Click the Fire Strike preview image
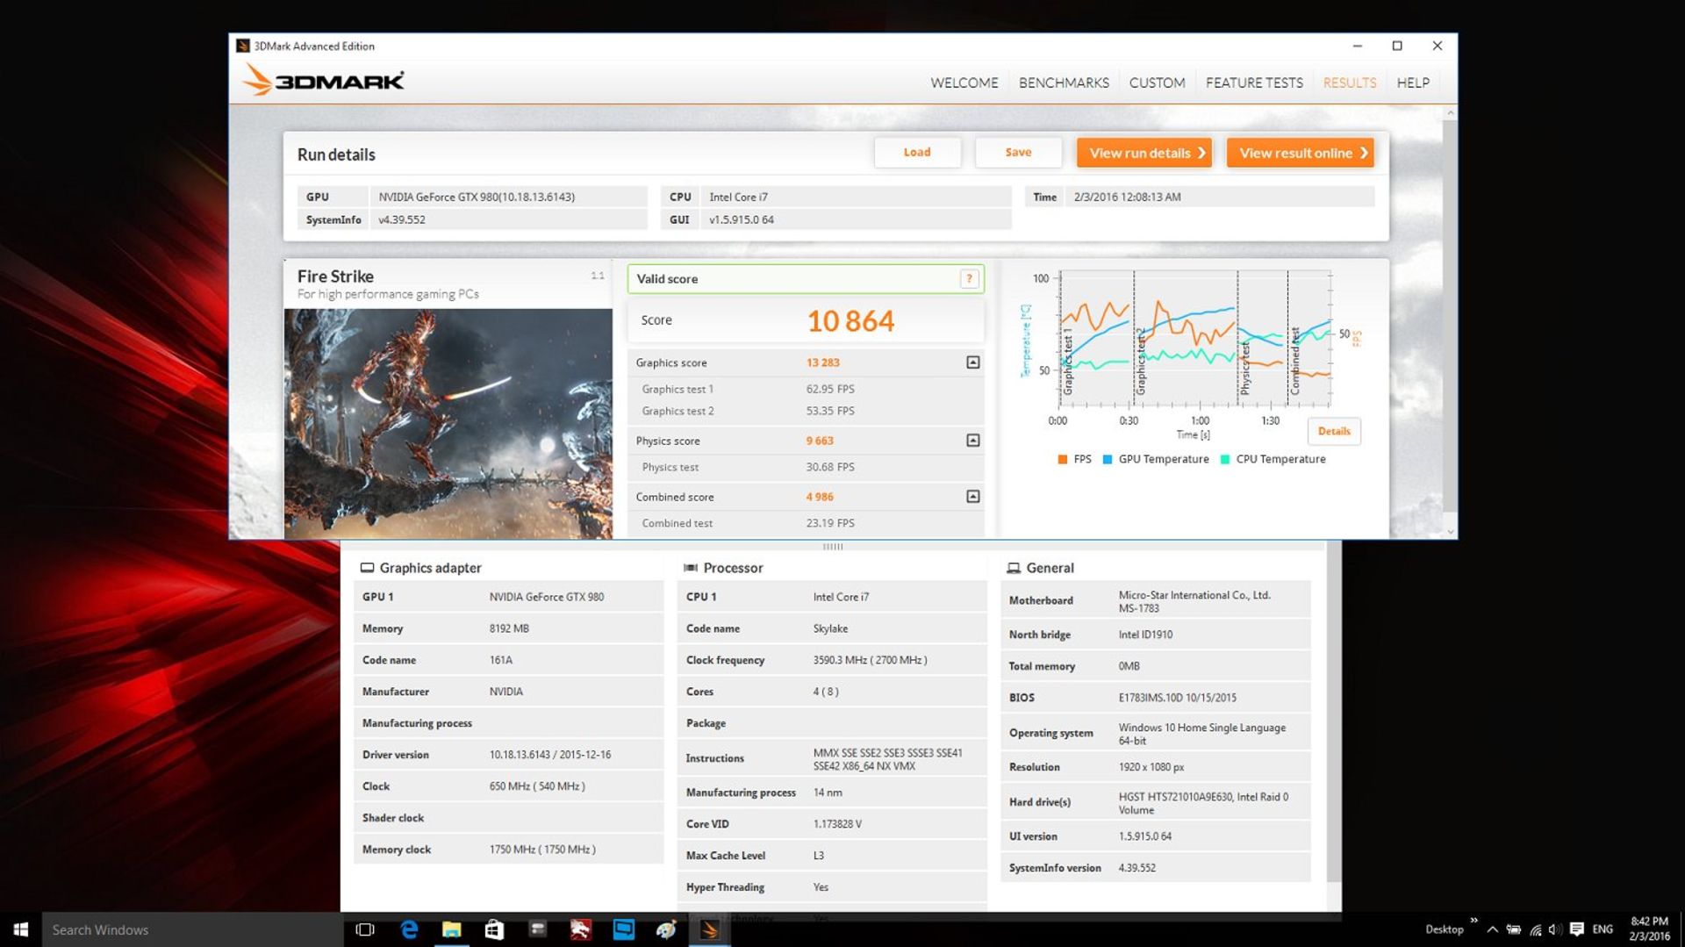 (x=448, y=423)
